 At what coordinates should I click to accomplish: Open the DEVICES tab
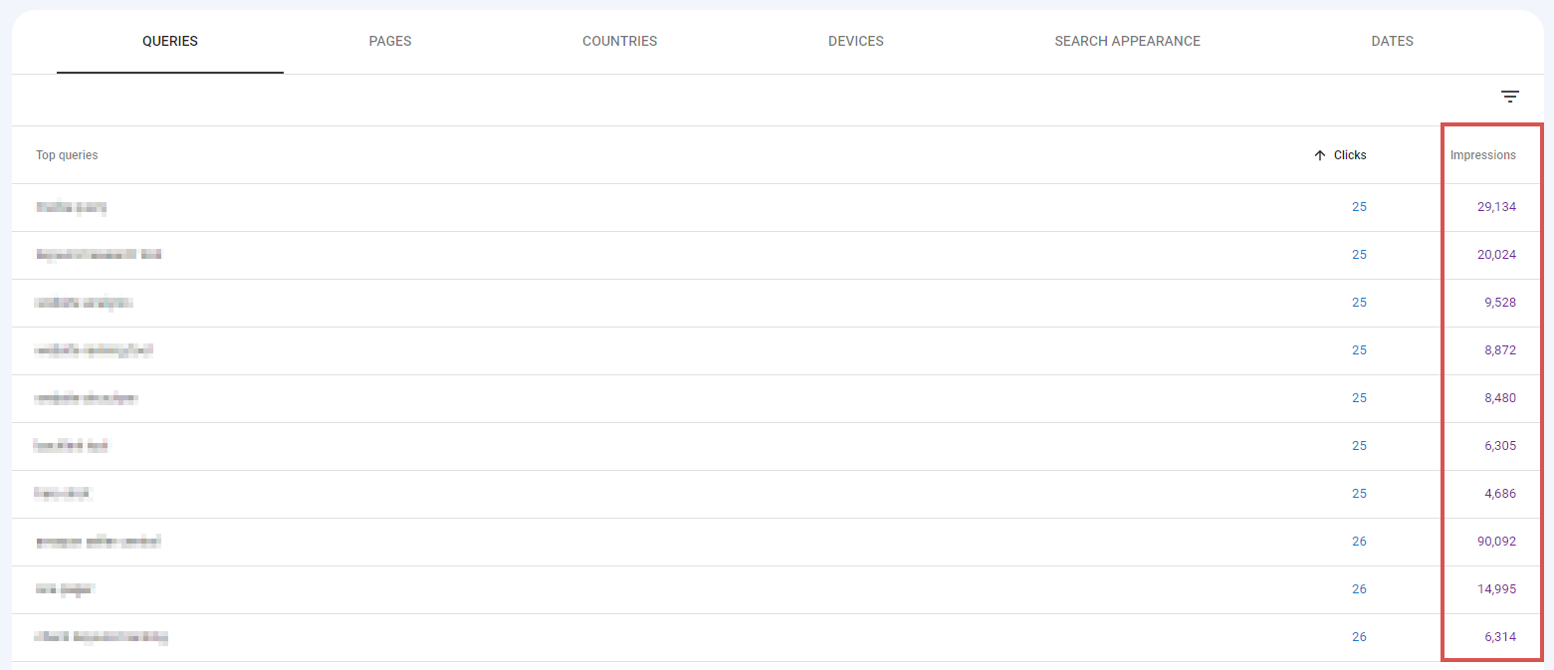click(x=855, y=41)
